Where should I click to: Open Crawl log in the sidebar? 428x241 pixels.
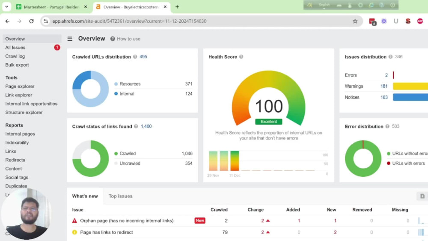coord(15,56)
